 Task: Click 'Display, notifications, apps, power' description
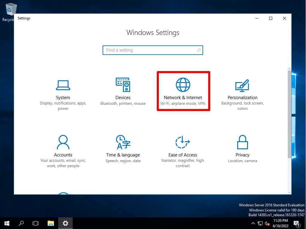tap(63, 106)
